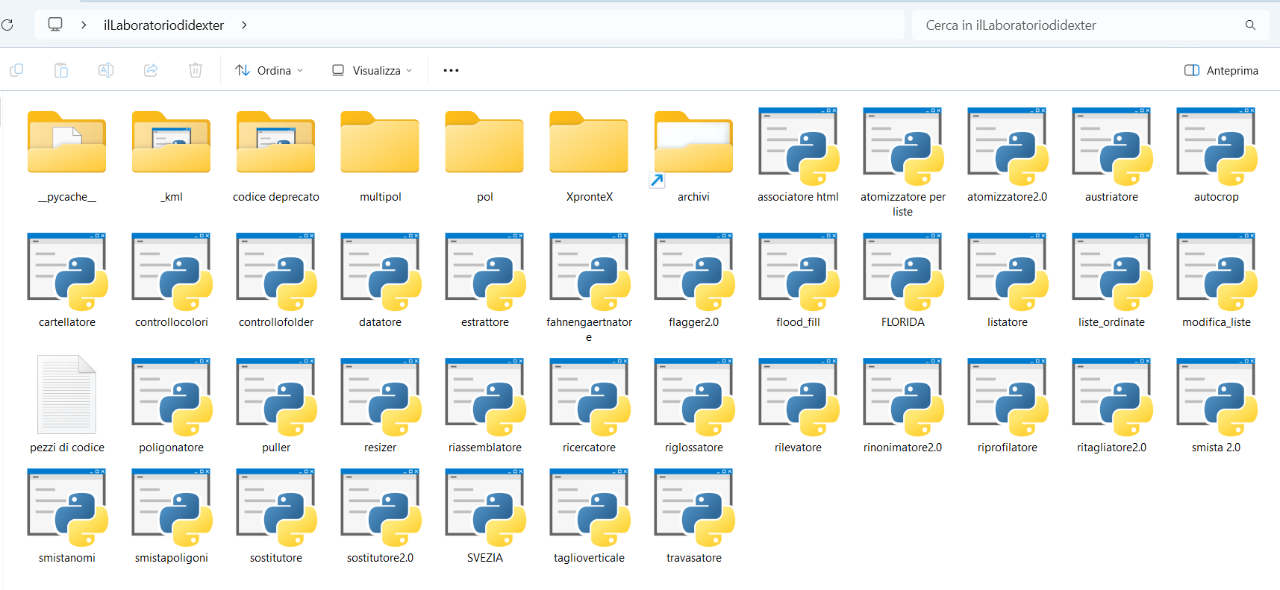1280x590 pixels.
Task: Select the riassemblatore Python file
Action: coord(485,407)
